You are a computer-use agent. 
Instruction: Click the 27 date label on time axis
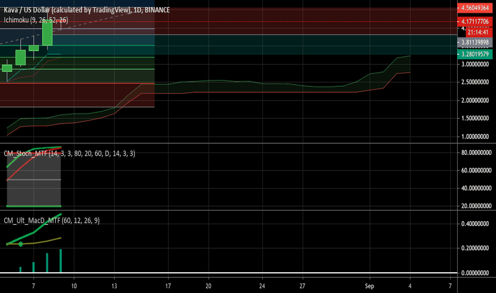302,286
